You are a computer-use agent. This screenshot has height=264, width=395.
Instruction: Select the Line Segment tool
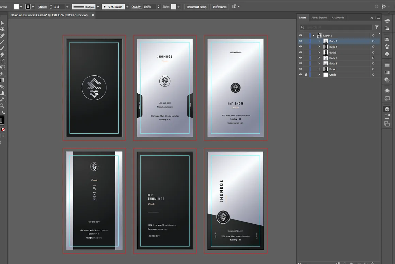coord(2,42)
